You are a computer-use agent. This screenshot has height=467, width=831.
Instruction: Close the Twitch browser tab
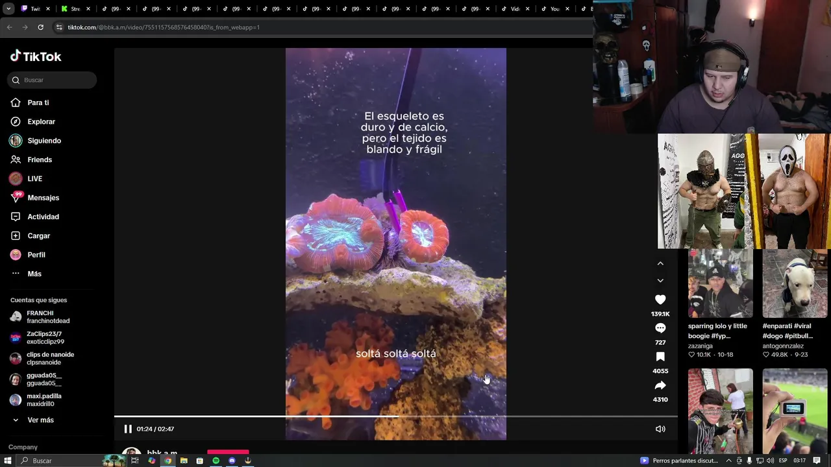point(48,8)
